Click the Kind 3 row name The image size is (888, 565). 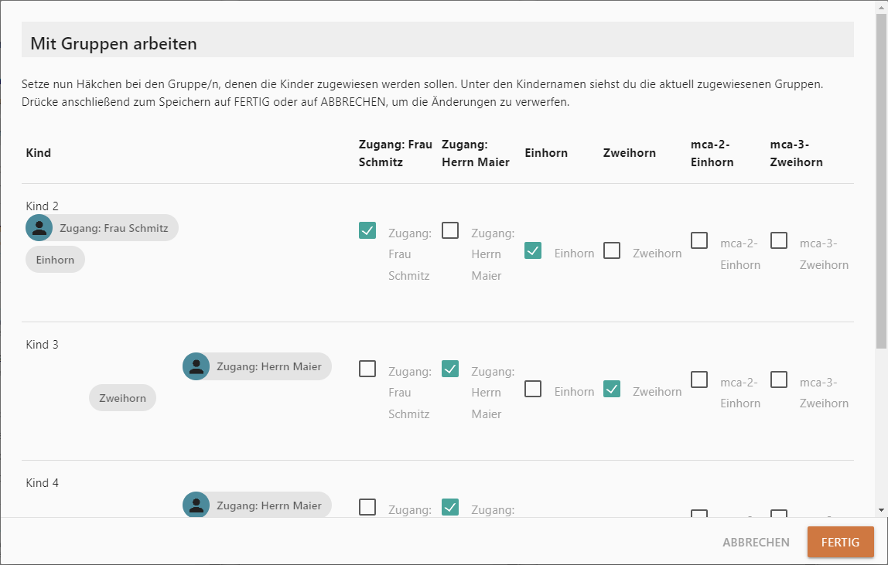click(x=43, y=344)
